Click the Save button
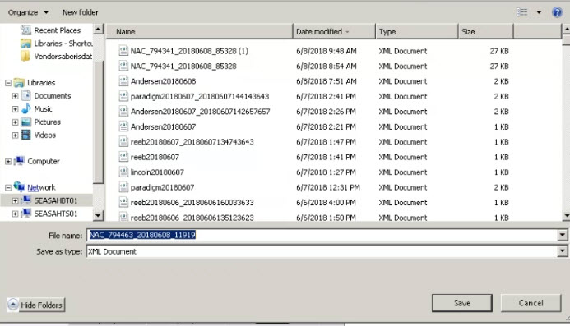 (x=462, y=303)
